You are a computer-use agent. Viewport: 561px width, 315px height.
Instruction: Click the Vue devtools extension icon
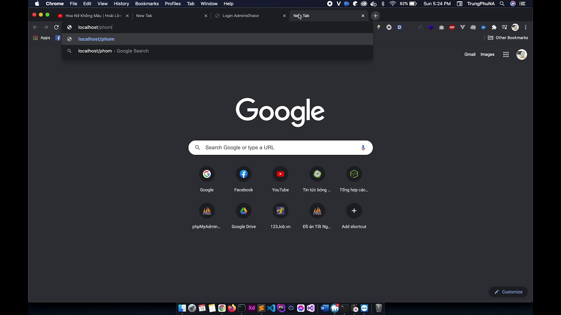pyautogui.click(x=462, y=27)
